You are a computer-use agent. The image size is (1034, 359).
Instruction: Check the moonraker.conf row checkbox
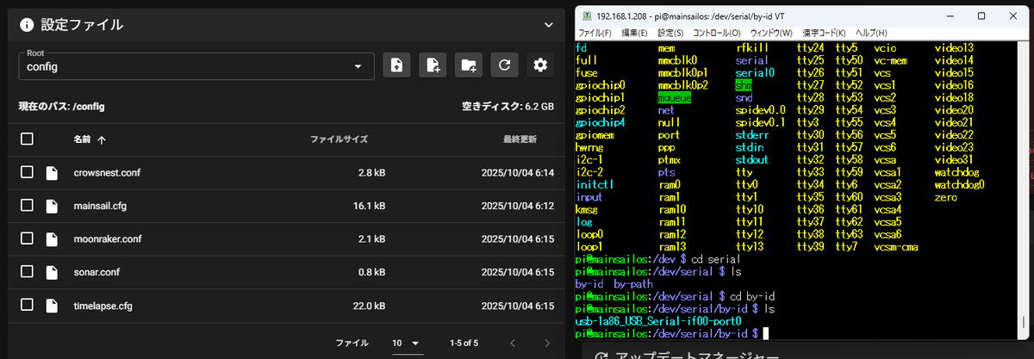27,238
